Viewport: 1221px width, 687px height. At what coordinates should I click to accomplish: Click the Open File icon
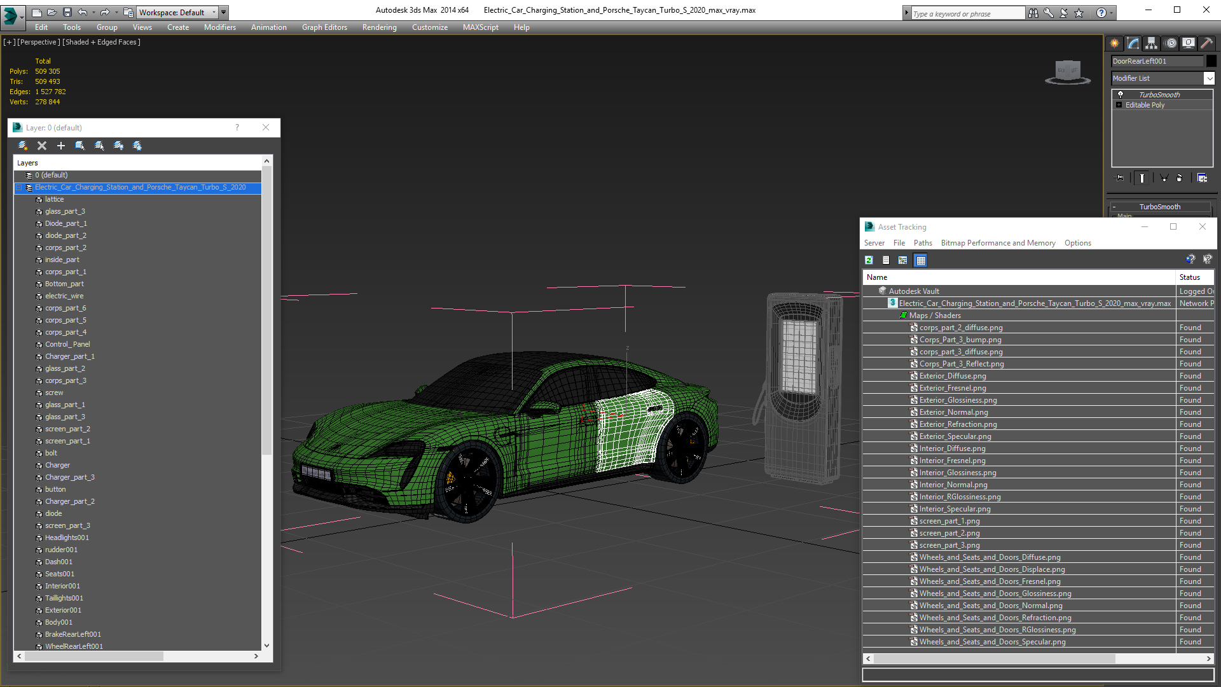pos(52,12)
